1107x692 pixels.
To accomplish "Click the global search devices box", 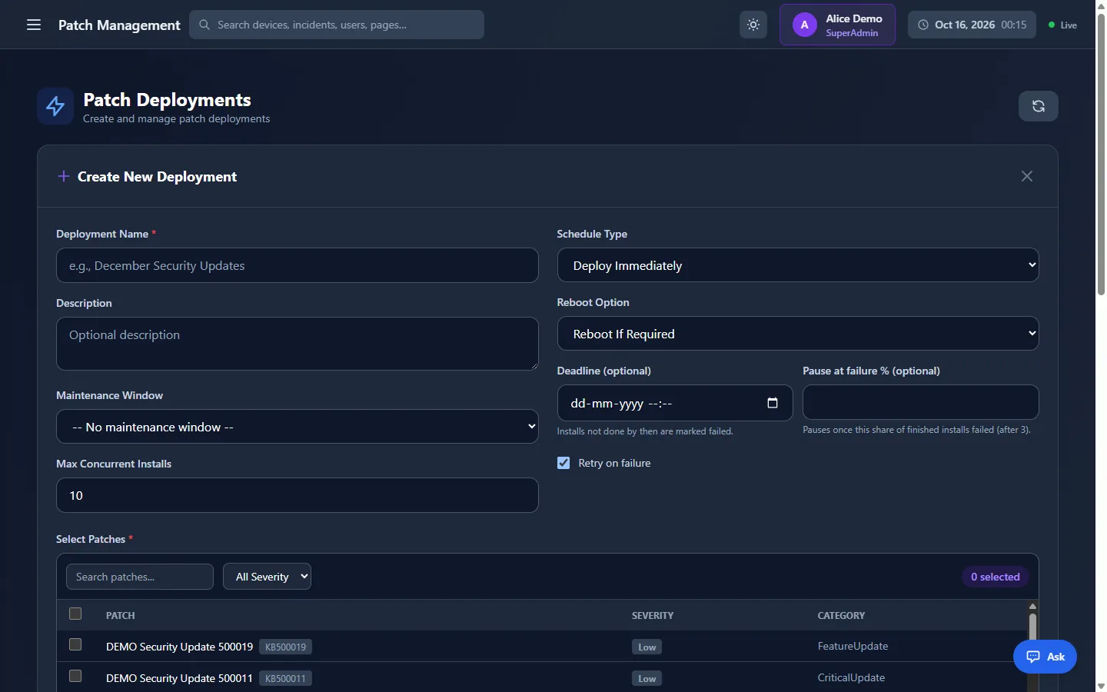I will click(x=337, y=25).
